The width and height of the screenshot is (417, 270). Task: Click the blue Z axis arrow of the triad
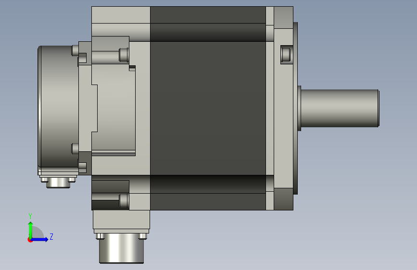(x=40, y=239)
